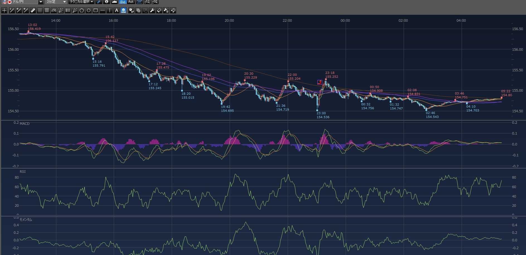This screenshot has height=255, width=526.
Task: Switch chart price to Ask
Action: [131, 2]
